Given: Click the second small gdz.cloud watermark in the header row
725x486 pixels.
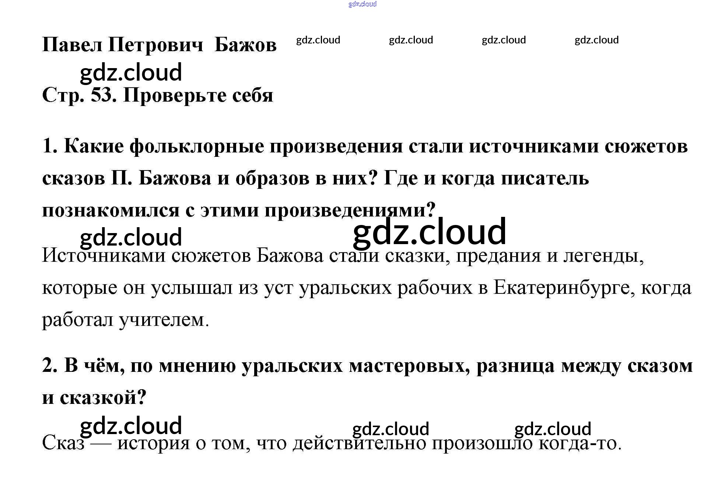Looking at the screenshot, I should 411,40.
